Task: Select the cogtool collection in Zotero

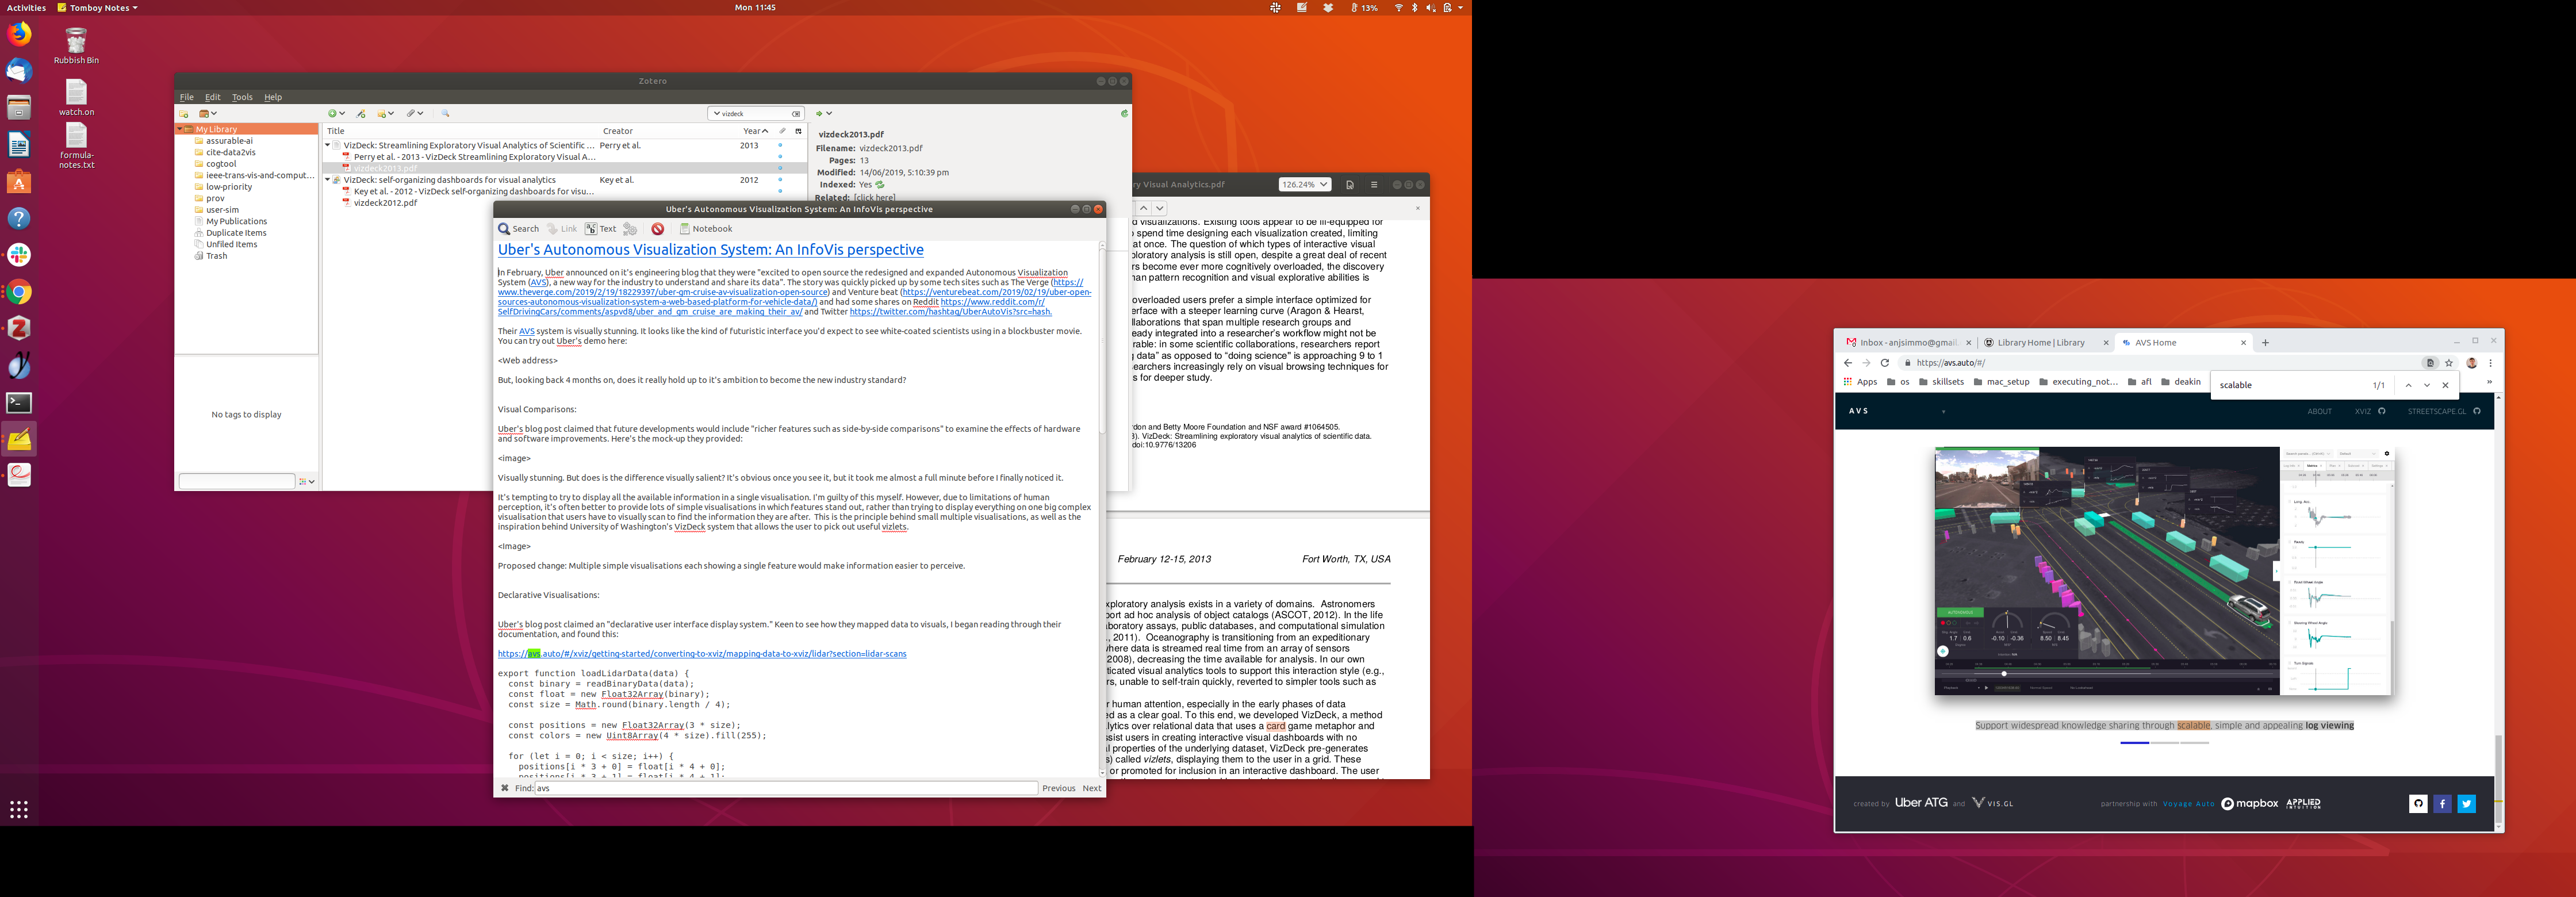Action: click(x=221, y=164)
